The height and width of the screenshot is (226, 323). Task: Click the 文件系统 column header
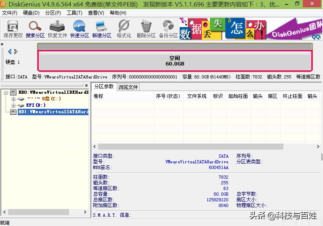(197, 96)
